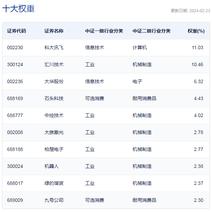Select stock code 300024
The width and height of the screenshot is (212, 212).
click(15, 166)
